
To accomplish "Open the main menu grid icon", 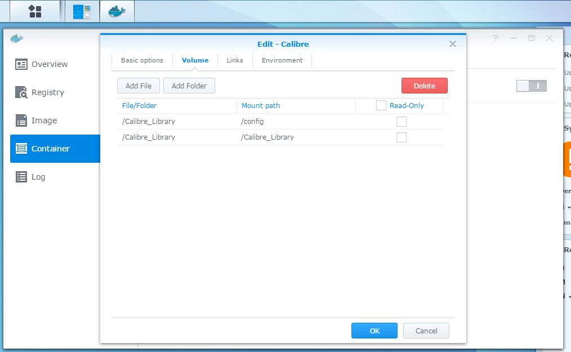I will 35,11.
